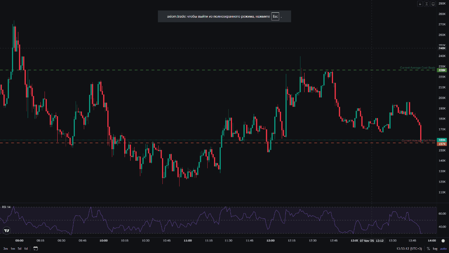Click the fullscreen frame icon at top right
Viewport: 449px width, 253px height.
(x=433, y=4)
